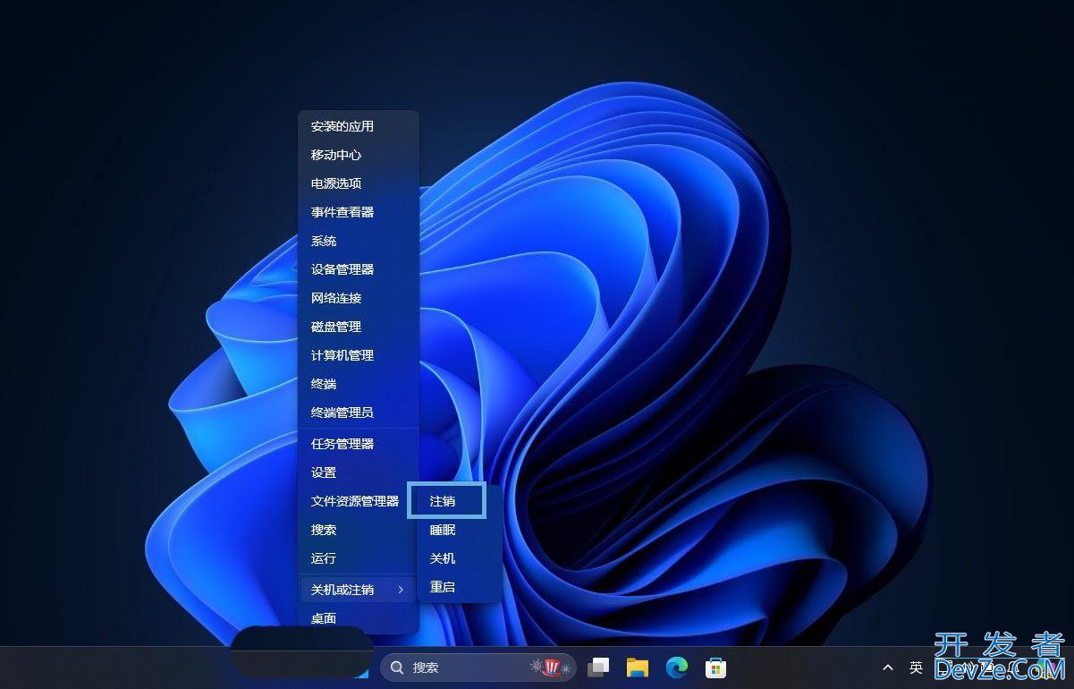Select 搜索 in the context menu
This screenshot has width=1074, height=689.
click(x=358, y=530)
